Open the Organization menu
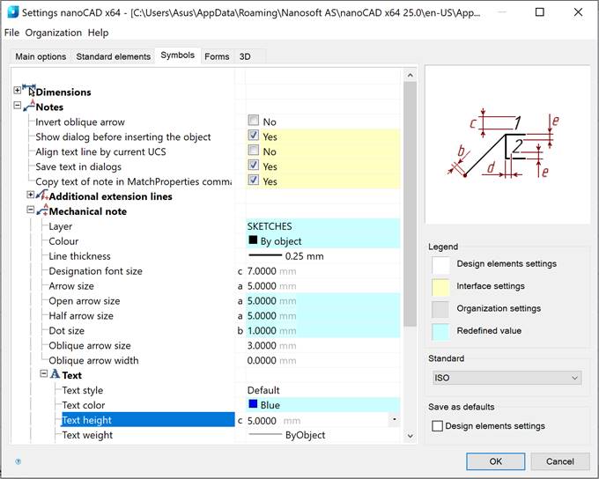Screen dimensions: 599x479 [54, 33]
